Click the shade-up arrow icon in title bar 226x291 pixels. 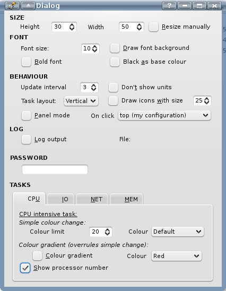[x=28, y=5]
